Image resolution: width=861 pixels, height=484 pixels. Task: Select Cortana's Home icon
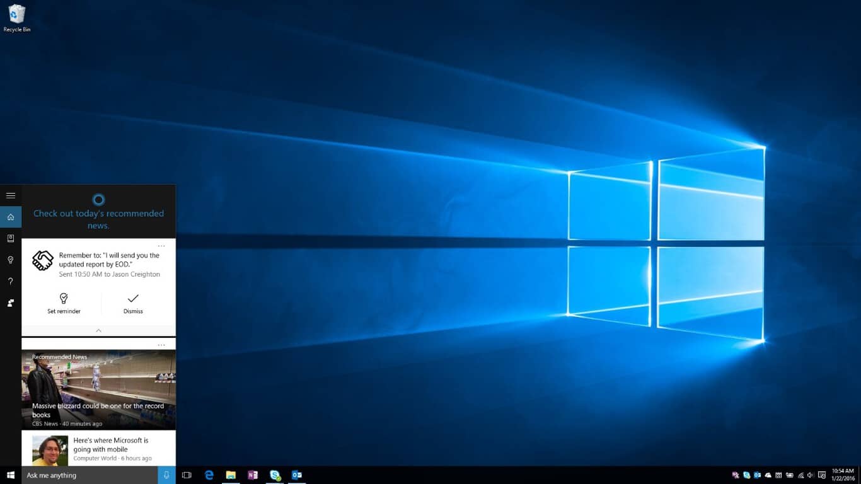click(10, 217)
